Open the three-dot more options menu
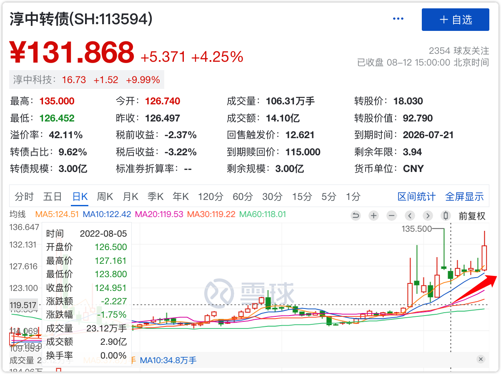This screenshot has height=374, width=501. pos(398,19)
